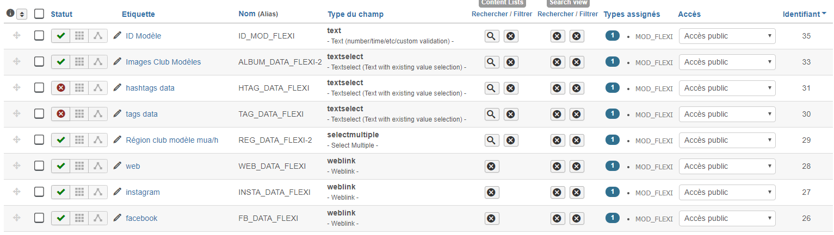Click the assigned types badge for tags data
Screen dimensions: 834x235
coord(613,114)
